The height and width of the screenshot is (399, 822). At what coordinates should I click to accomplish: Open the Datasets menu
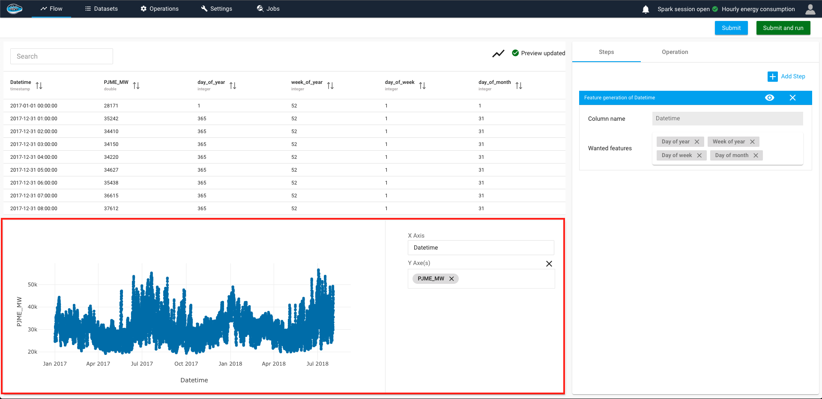[x=102, y=9]
